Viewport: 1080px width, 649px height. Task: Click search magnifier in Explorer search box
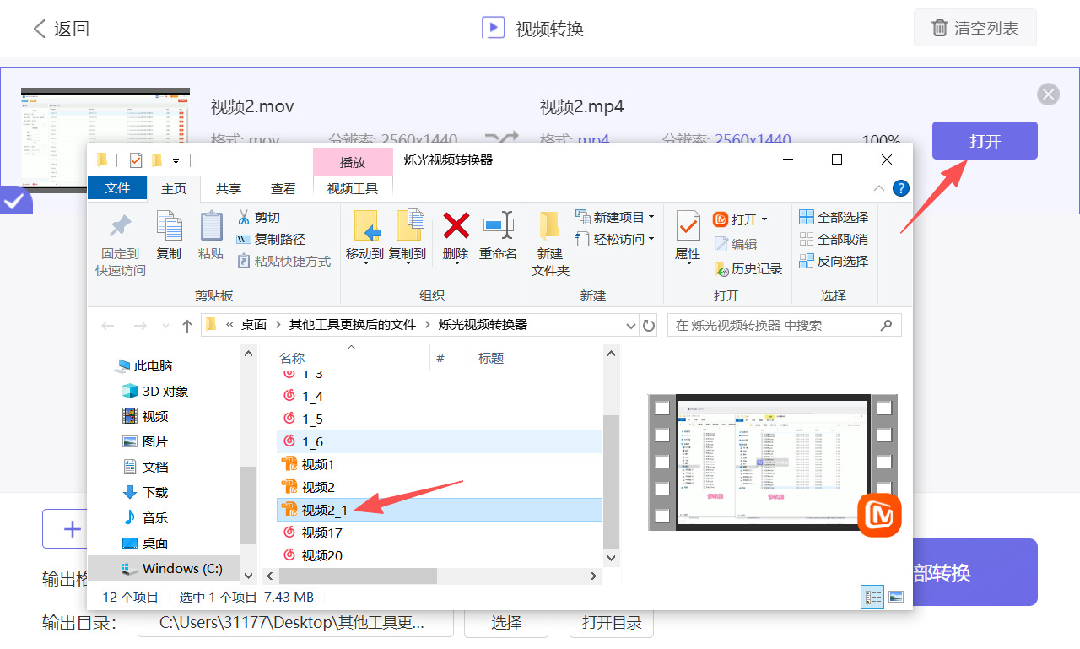coord(886,325)
